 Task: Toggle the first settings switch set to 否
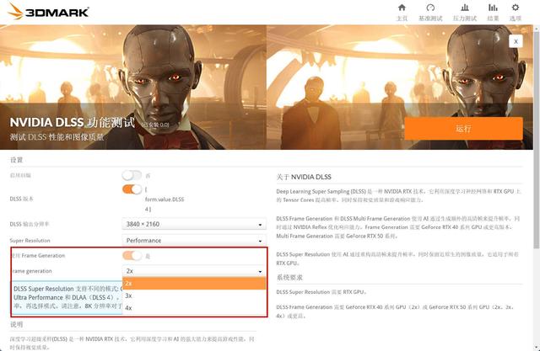pos(132,175)
